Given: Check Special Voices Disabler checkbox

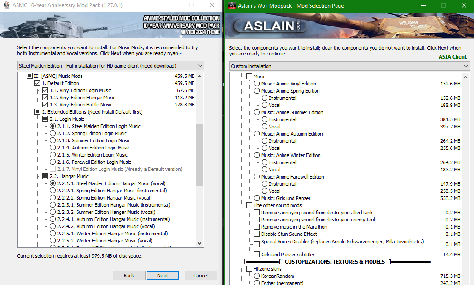Looking at the screenshot, I should pyautogui.click(x=257, y=244).
